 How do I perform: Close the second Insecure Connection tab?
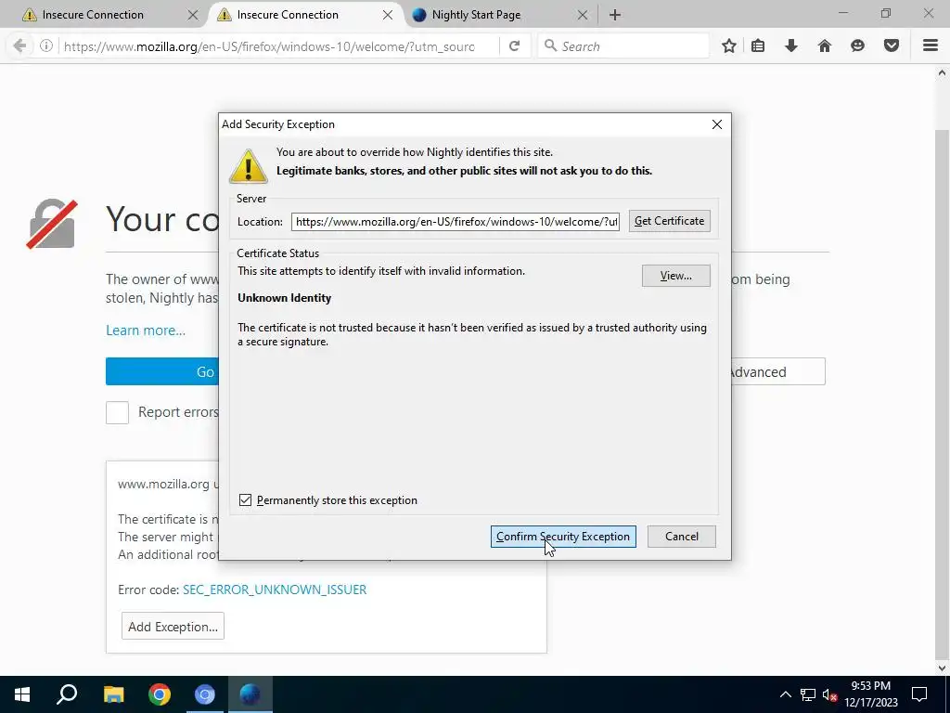pyautogui.click(x=388, y=15)
